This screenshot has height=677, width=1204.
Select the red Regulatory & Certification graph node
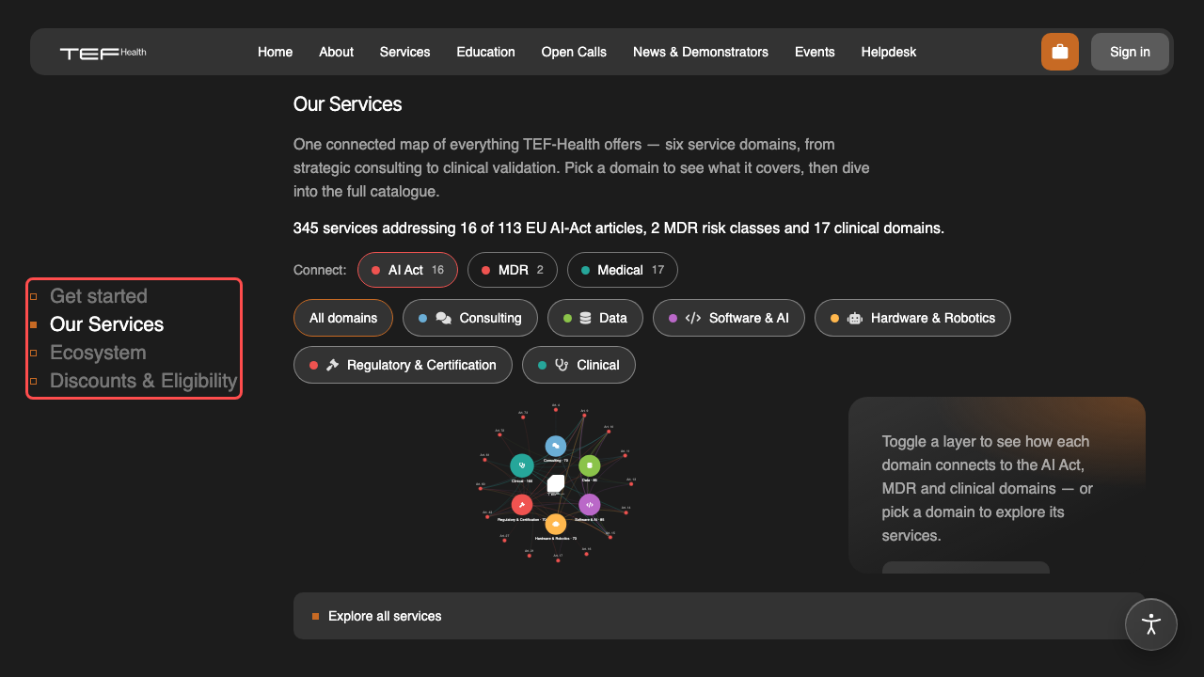tap(522, 505)
